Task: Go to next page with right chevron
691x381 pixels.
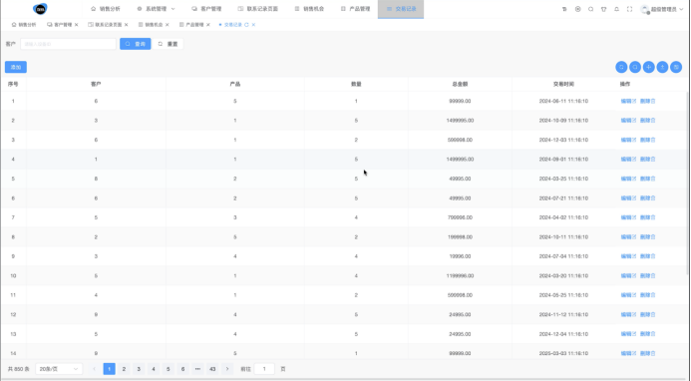Action: coord(227,369)
